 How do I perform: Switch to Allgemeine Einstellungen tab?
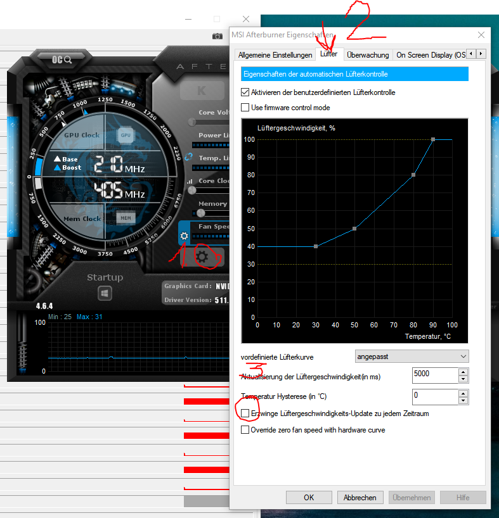tap(275, 55)
